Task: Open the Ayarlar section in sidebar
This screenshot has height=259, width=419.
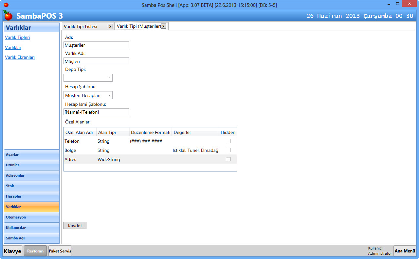Action: 32,154
